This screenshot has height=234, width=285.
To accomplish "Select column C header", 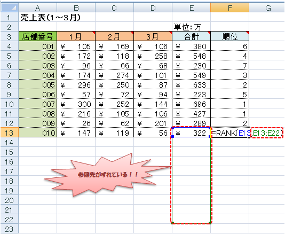I will point(115,8).
